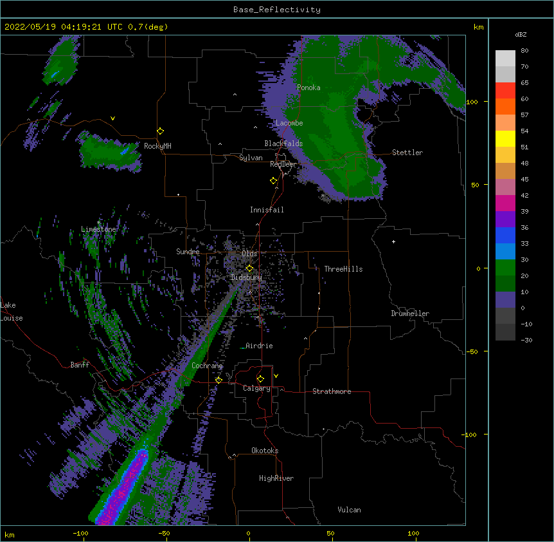Click the light gray 80 dBZ legend swatch
This screenshot has height=542, width=554.
tap(505, 59)
